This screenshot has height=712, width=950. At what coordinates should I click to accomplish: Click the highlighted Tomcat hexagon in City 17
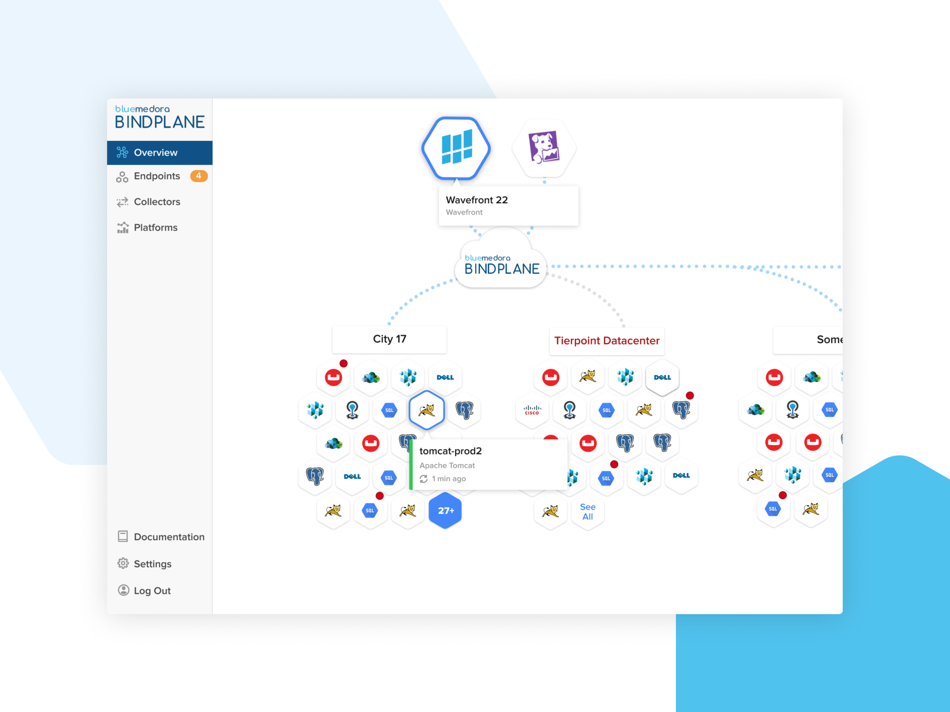pyautogui.click(x=427, y=410)
